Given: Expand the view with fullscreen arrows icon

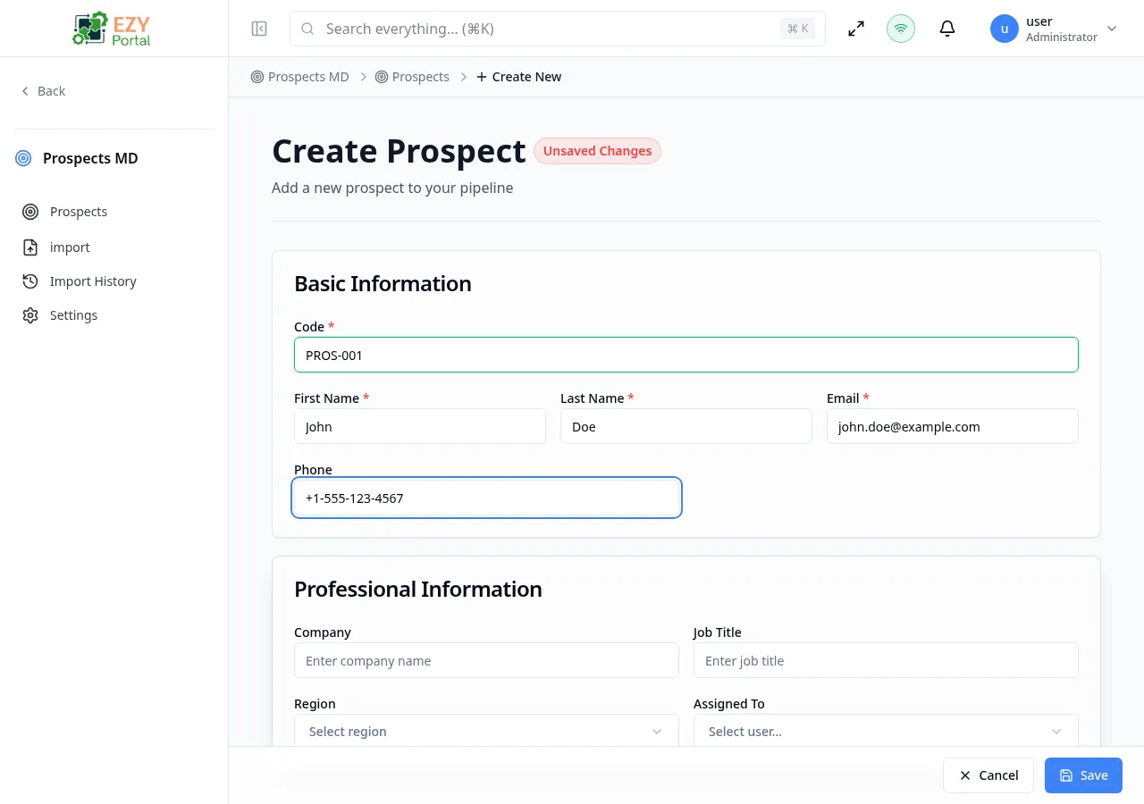Looking at the screenshot, I should click(855, 28).
